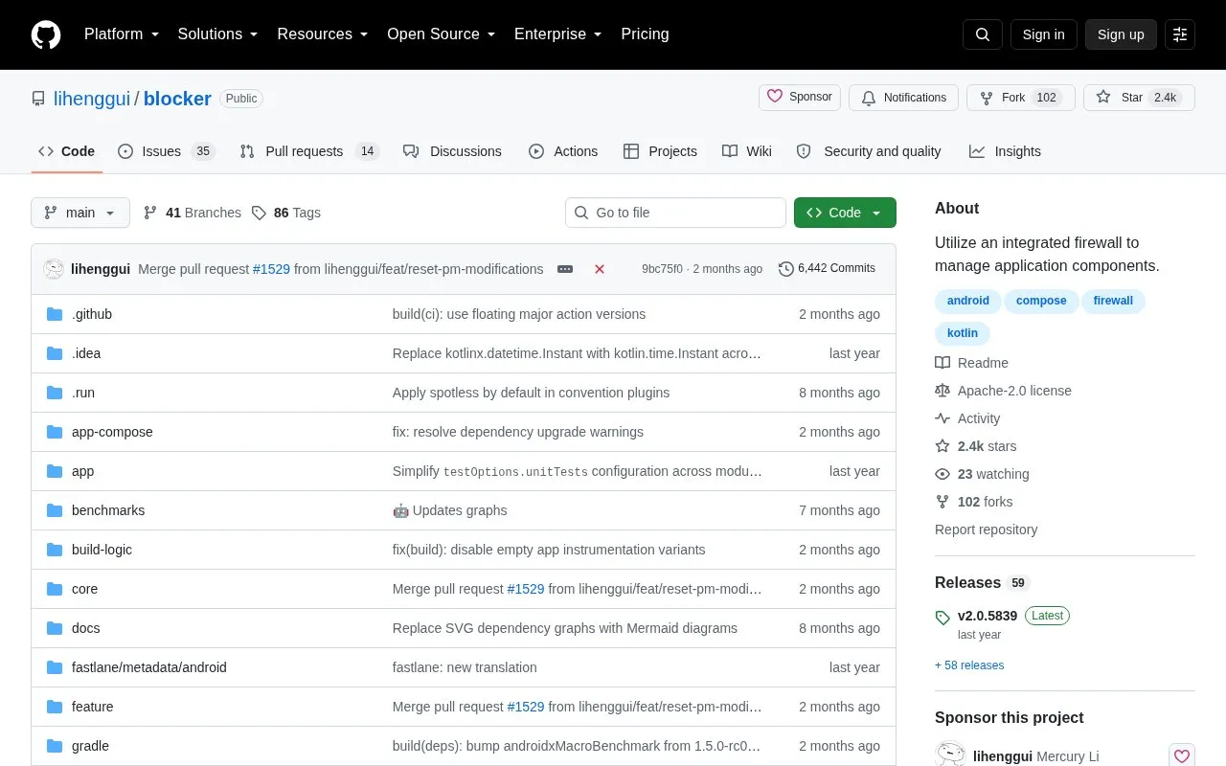Click lihenggui avatar in commit row
1226x766 pixels.
(x=54, y=269)
